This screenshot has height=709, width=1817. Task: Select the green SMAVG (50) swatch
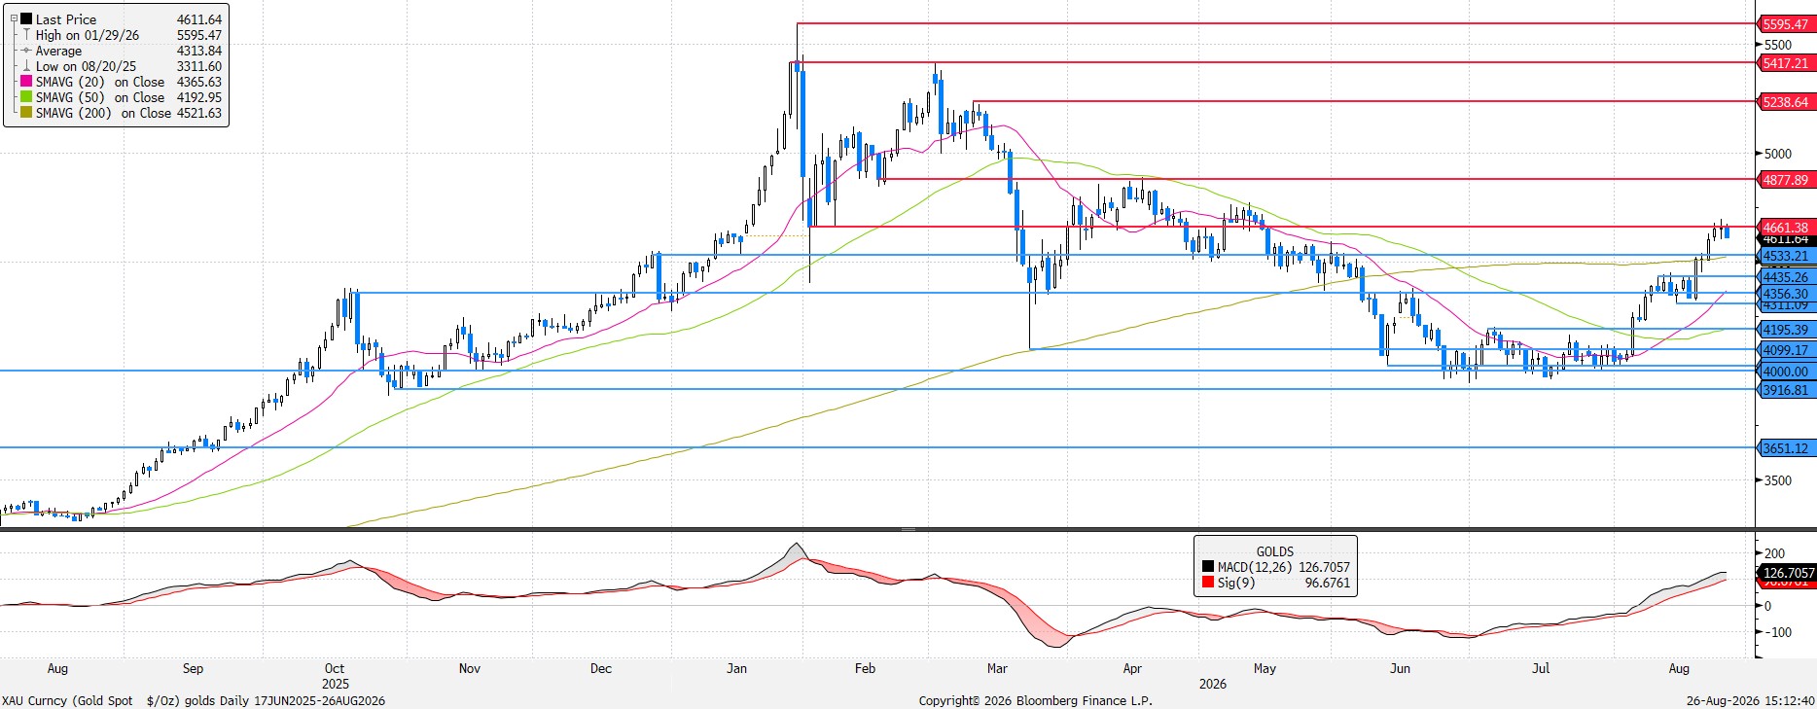tap(26, 97)
